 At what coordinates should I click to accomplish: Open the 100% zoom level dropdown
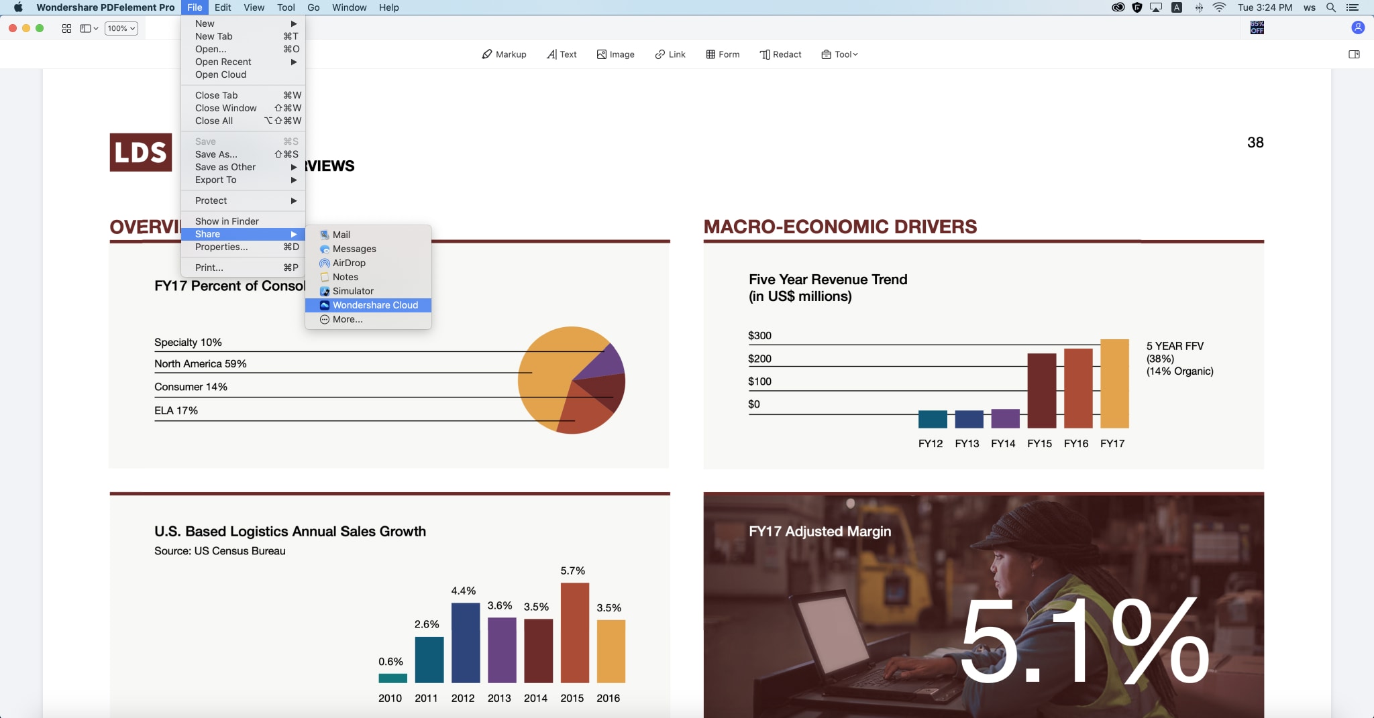121,28
